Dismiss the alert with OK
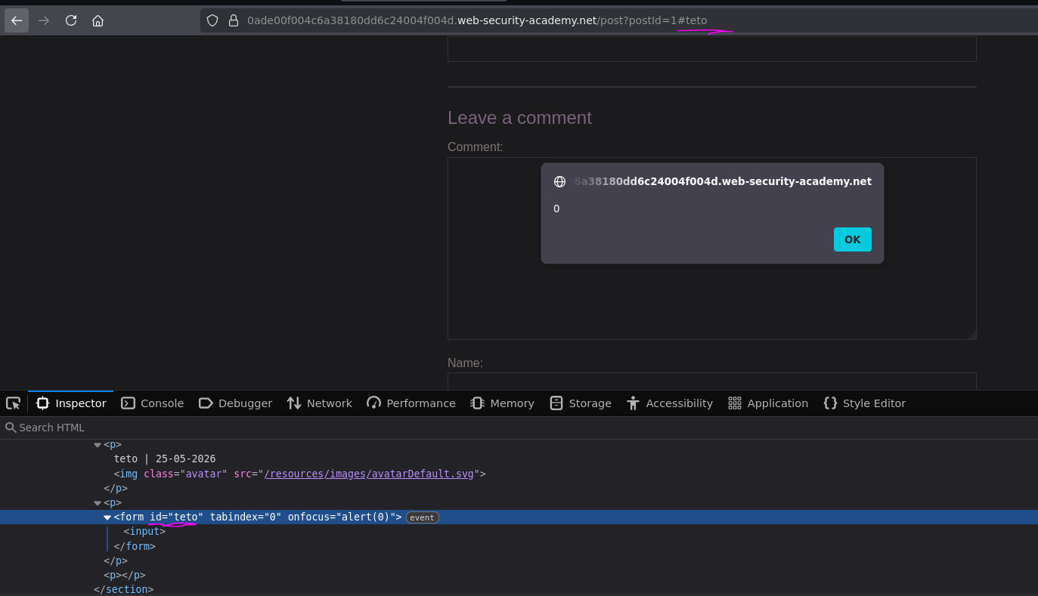Screen dimensions: 1038x596 852,239
